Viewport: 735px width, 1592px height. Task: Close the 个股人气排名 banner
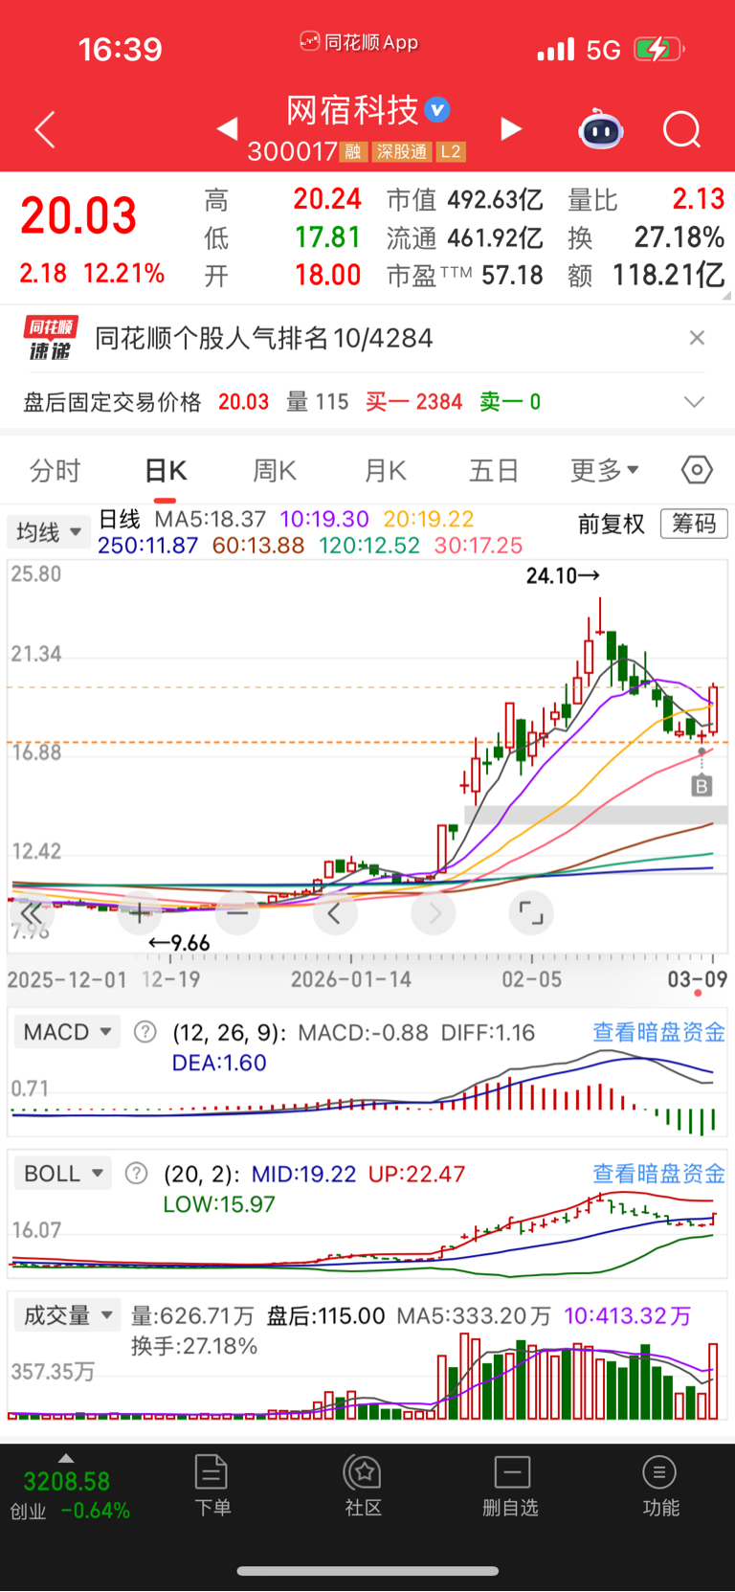click(x=697, y=338)
